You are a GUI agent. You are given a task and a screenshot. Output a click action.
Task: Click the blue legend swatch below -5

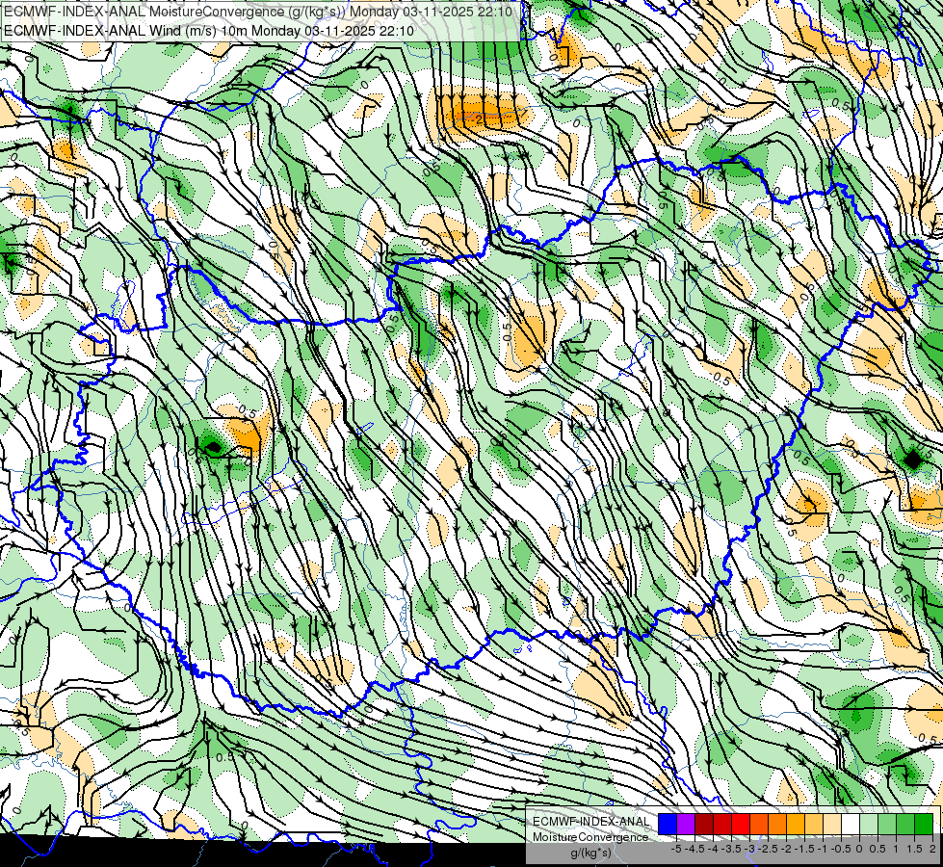pyautogui.click(x=668, y=824)
